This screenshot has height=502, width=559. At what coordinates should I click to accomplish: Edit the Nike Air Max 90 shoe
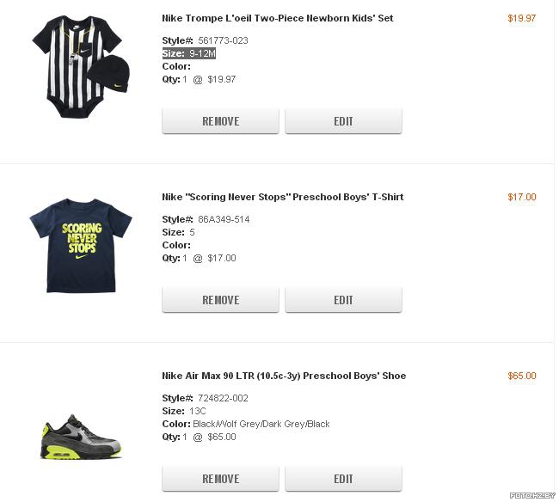[x=343, y=479]
